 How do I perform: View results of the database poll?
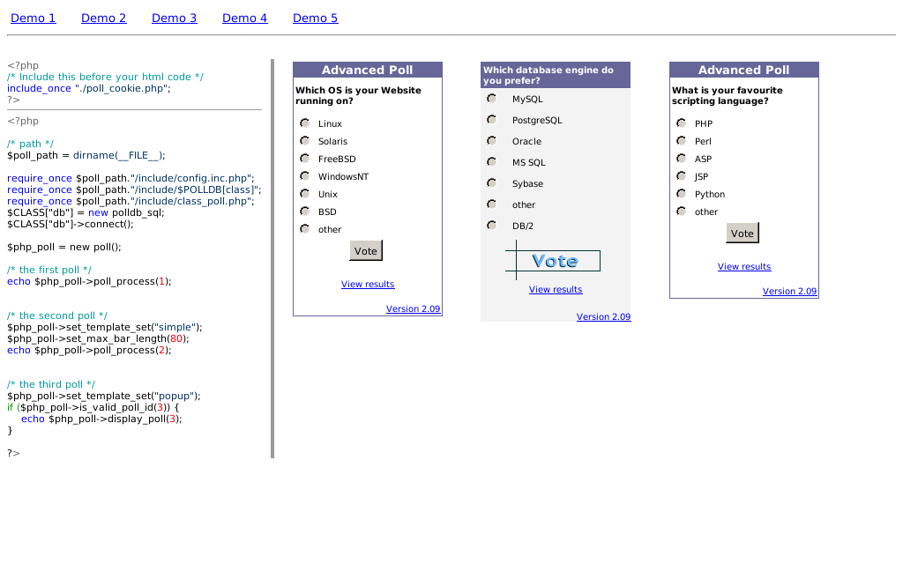coord(555,289)
